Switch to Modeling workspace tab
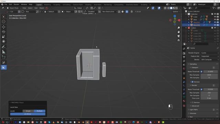This screenshot has width=220, height=124. 47,4
